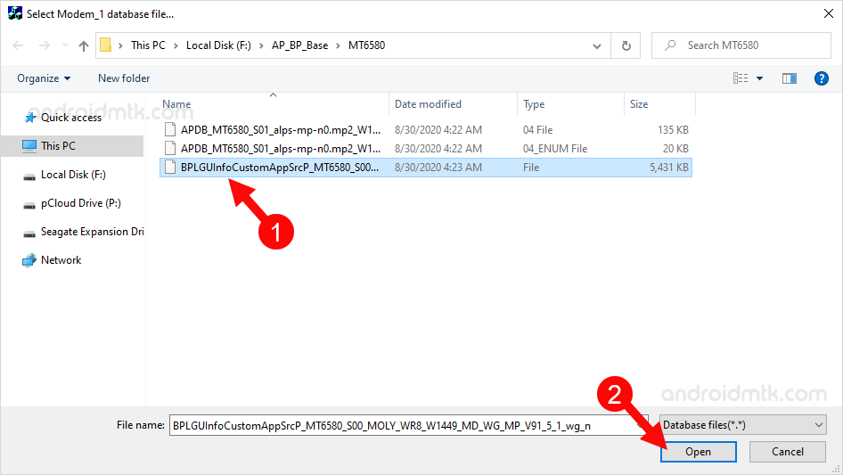This screenshot has height=475, width=843.
Task: Select the APDB 04_ENUM File entry
Action: 425,149
